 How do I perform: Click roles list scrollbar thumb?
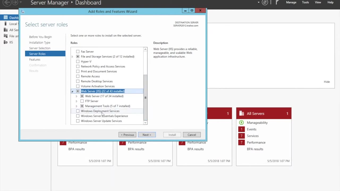[145, 97]
